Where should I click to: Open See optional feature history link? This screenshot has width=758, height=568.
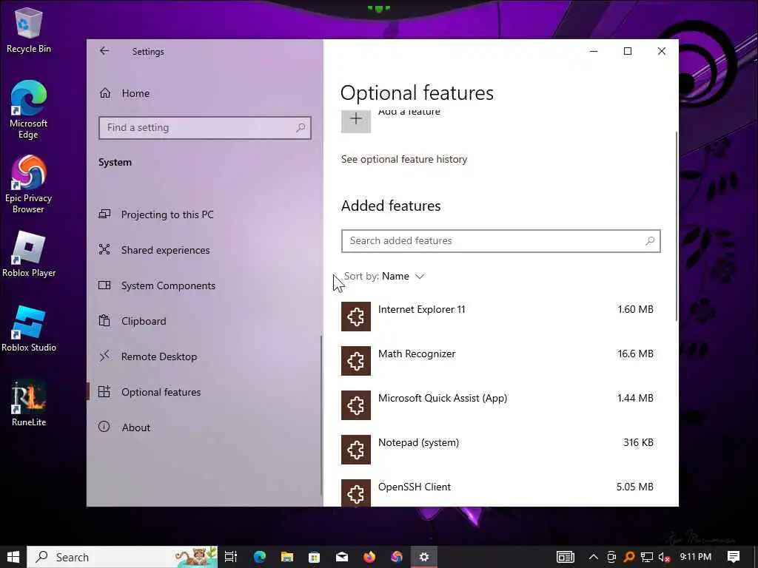(404, 160)
